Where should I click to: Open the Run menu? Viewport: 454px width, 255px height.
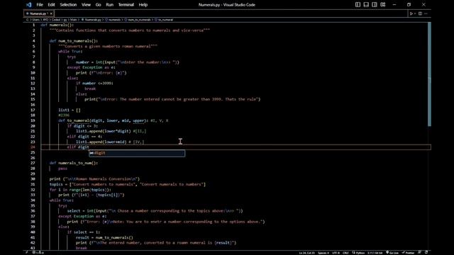click(x=109, y=5)
